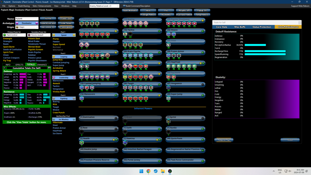Toggle the Domination inherent power indicator

[116, 118]
